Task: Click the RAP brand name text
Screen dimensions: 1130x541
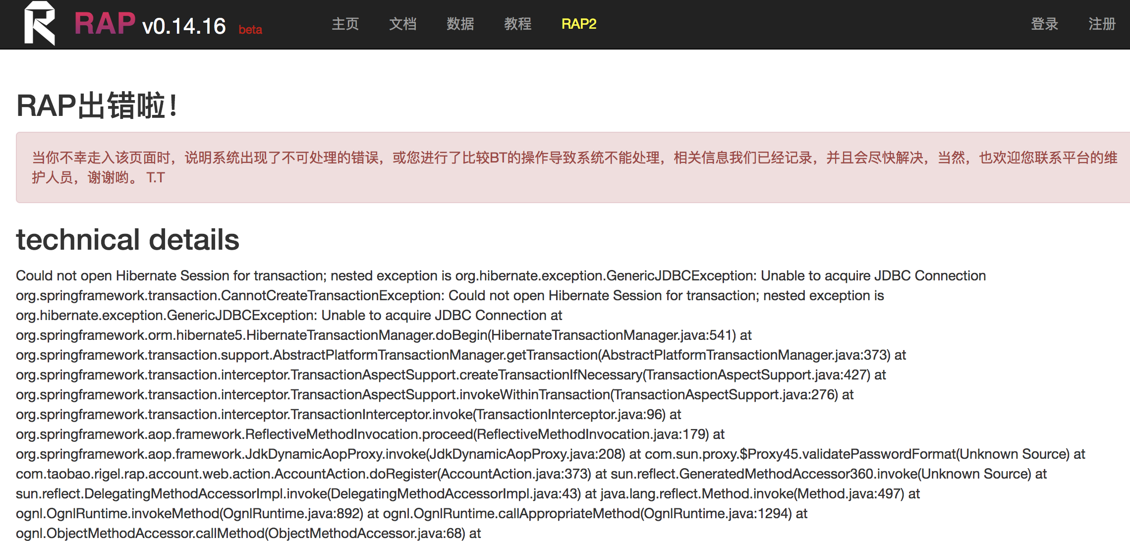Action: 105,23
